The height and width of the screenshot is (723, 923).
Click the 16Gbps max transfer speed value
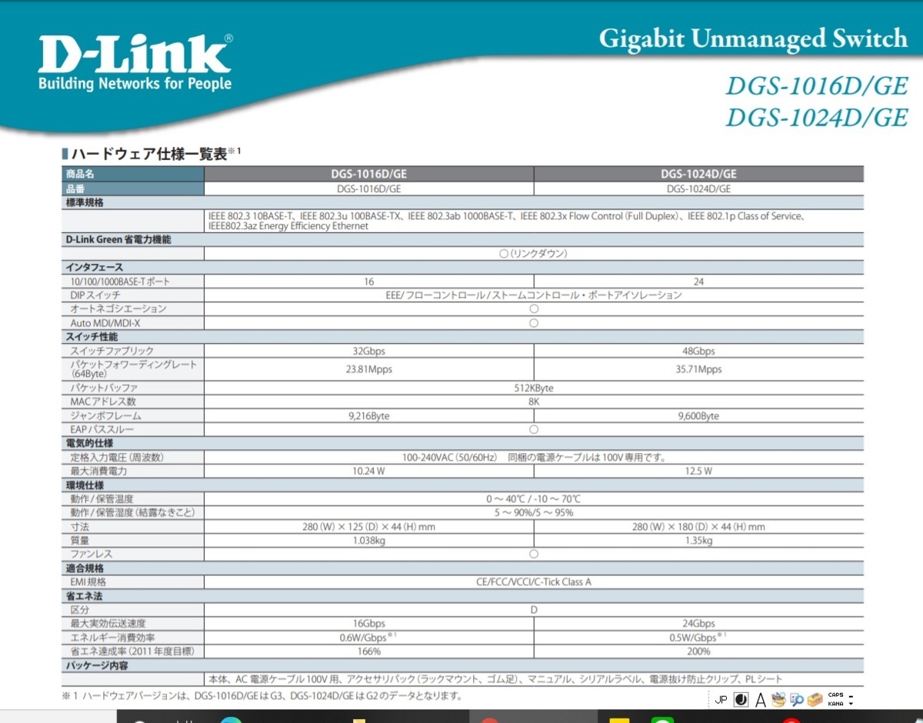pos(368,624)
